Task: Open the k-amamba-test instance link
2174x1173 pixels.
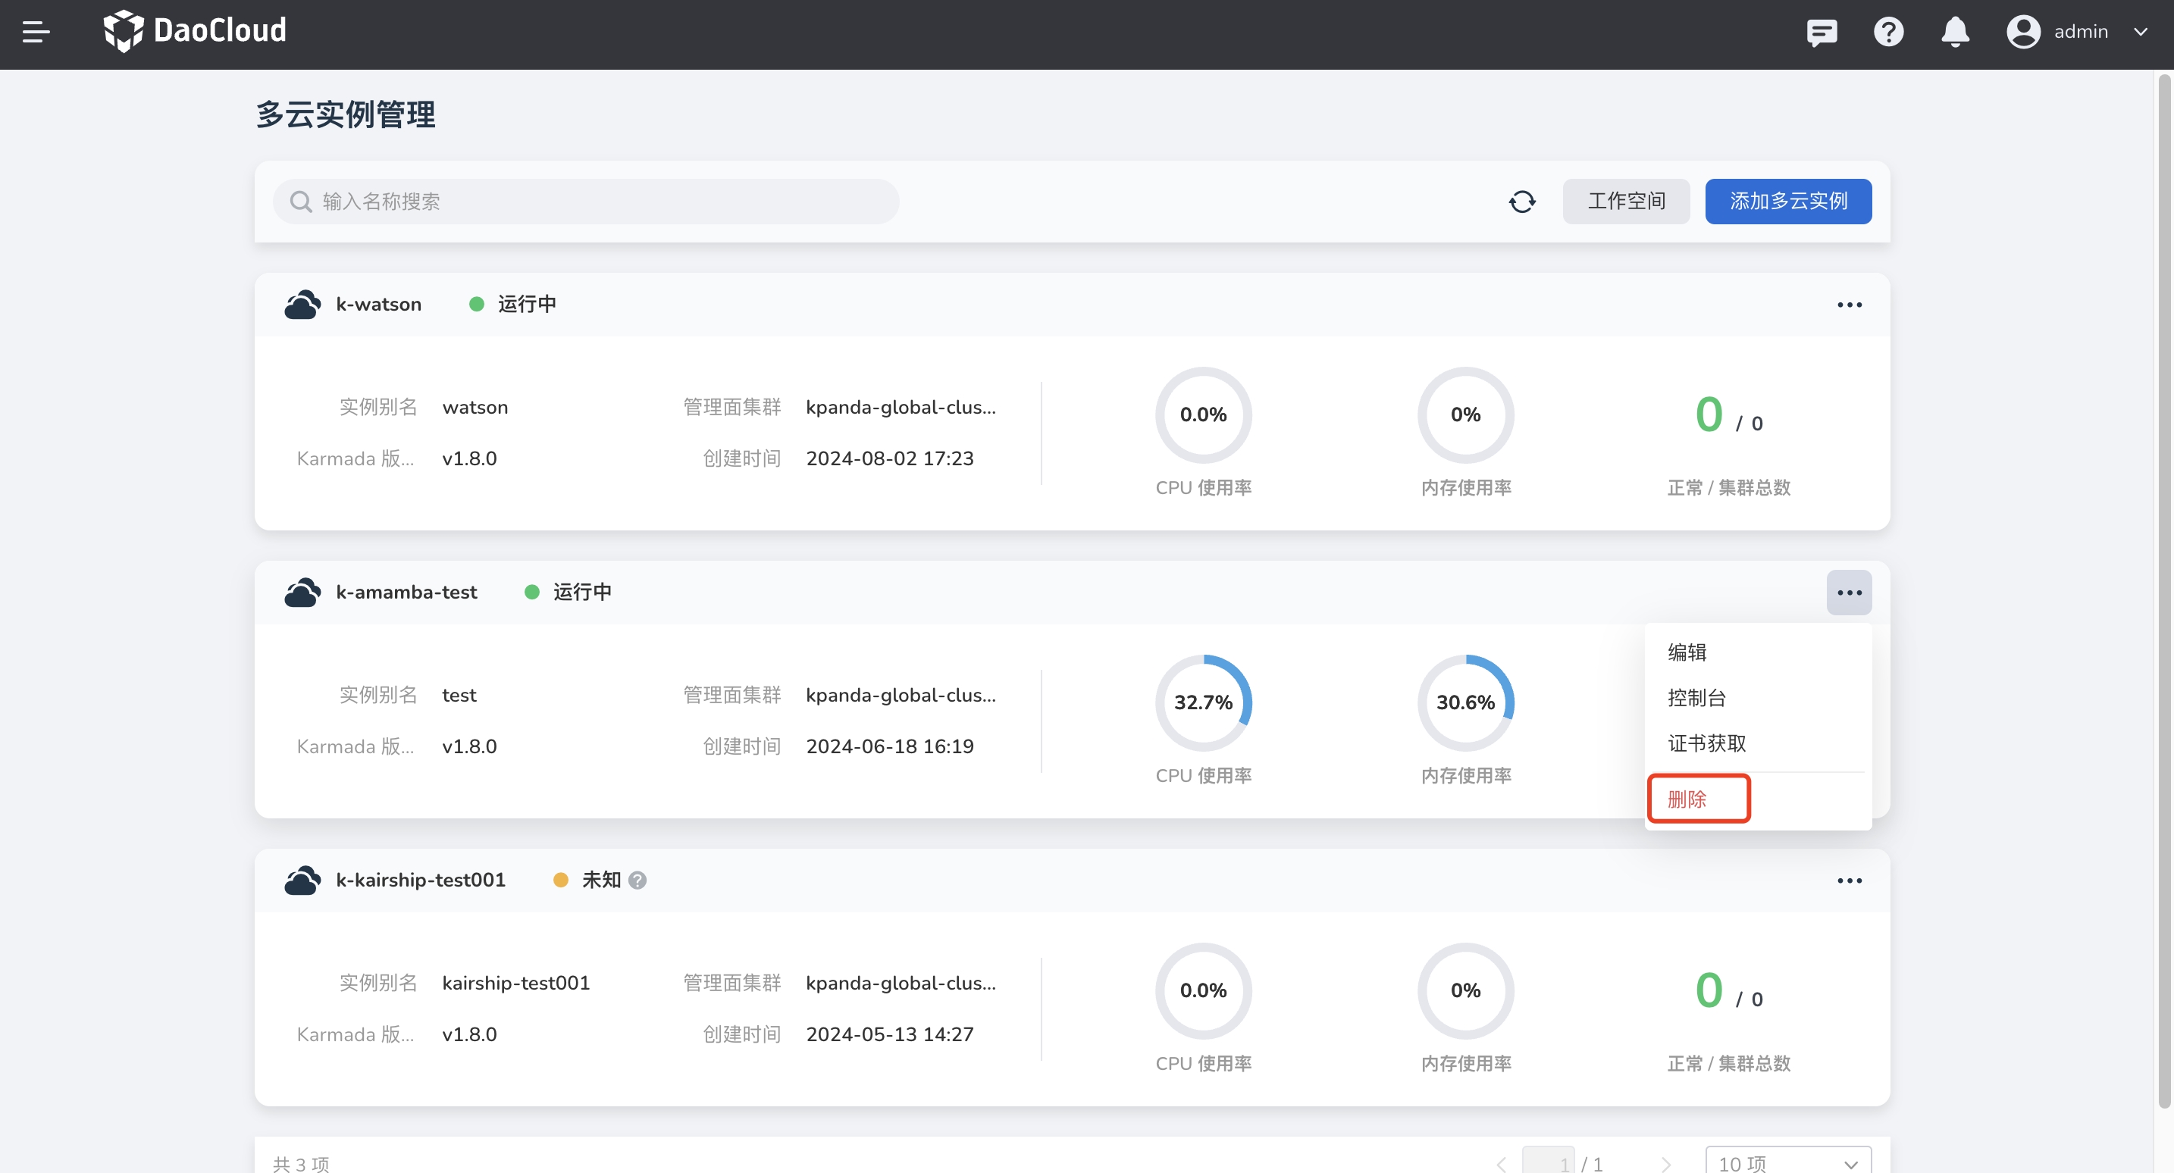Action: [x=406, y=593]
